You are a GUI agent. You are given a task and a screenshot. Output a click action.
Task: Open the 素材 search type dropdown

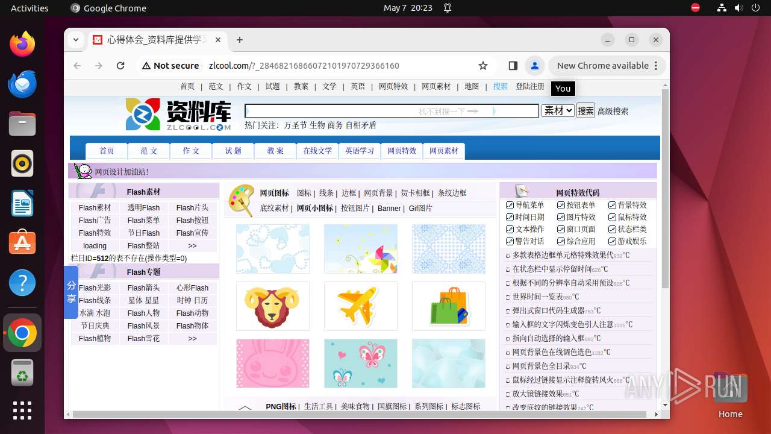click(x=558, y=111)
